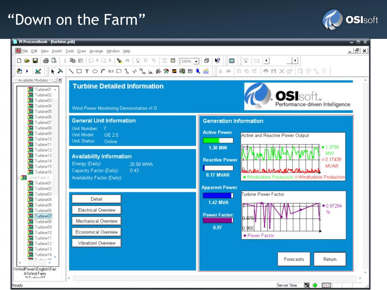Image resolution: width=387 pixels, height=290 pixels.
Task: Click the "25.58 MWh" energy value
Action: pos(141,164)
